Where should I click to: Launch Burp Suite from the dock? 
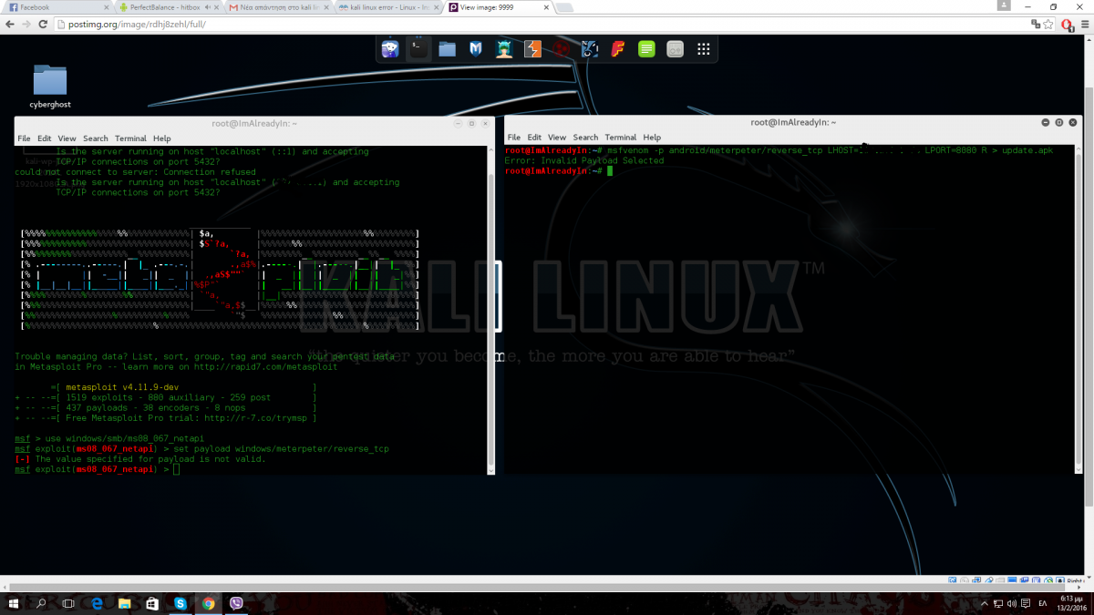[532, 49]
